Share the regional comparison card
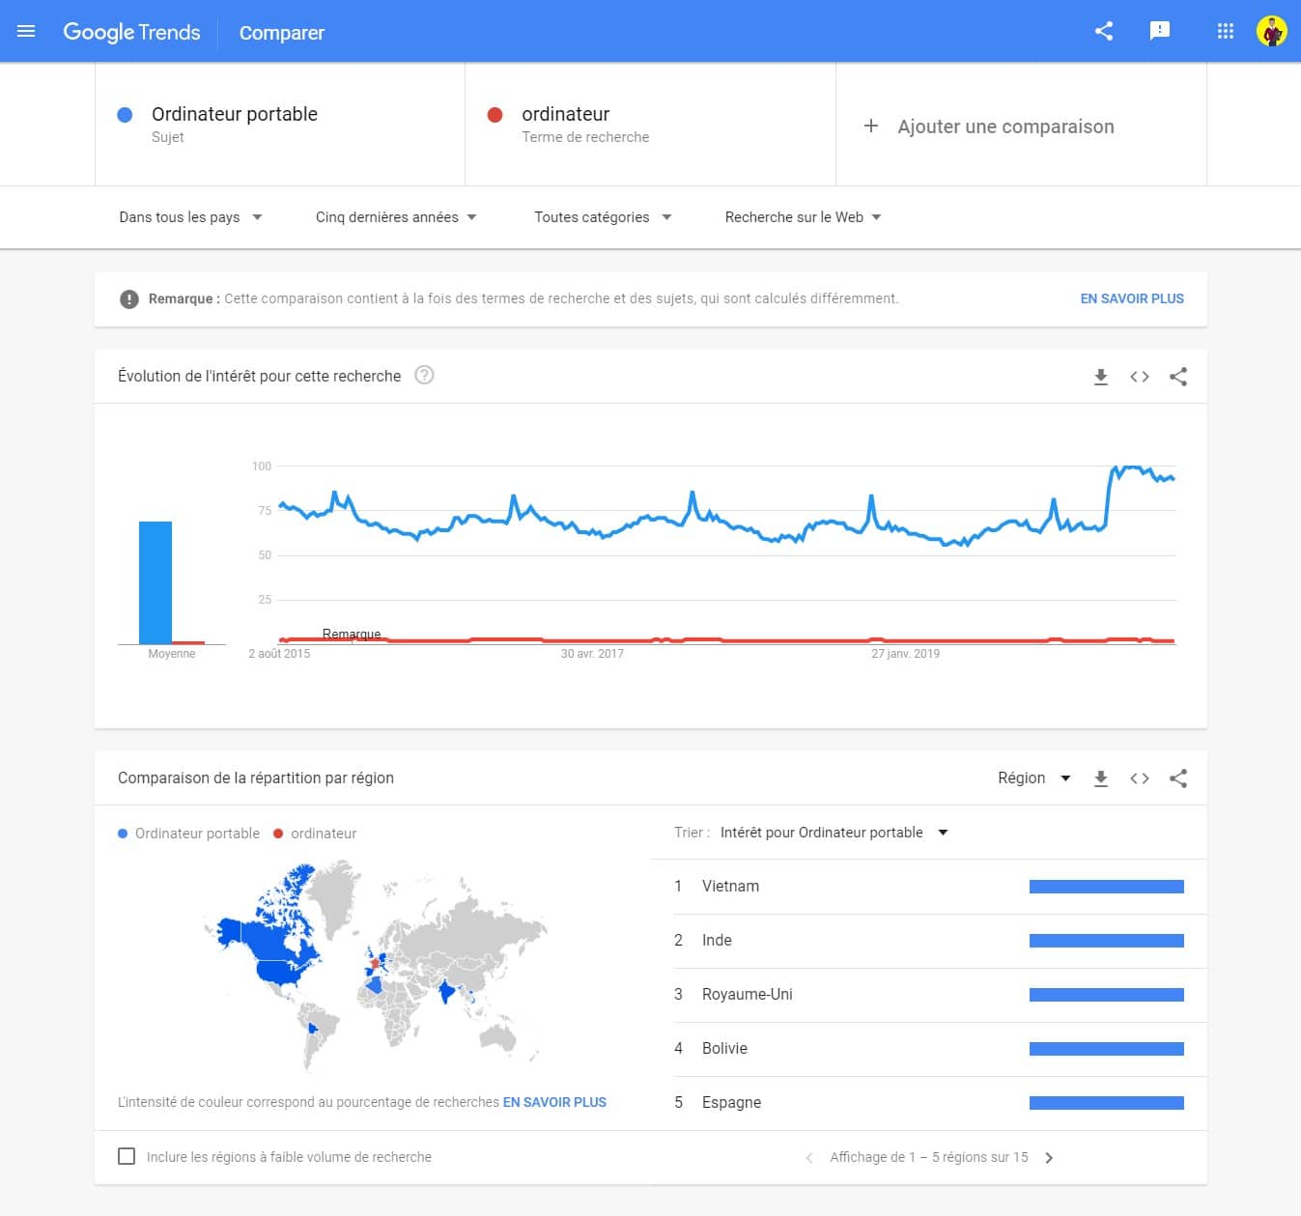This screenshot has height=1216, width=1301. (1178, 778)
